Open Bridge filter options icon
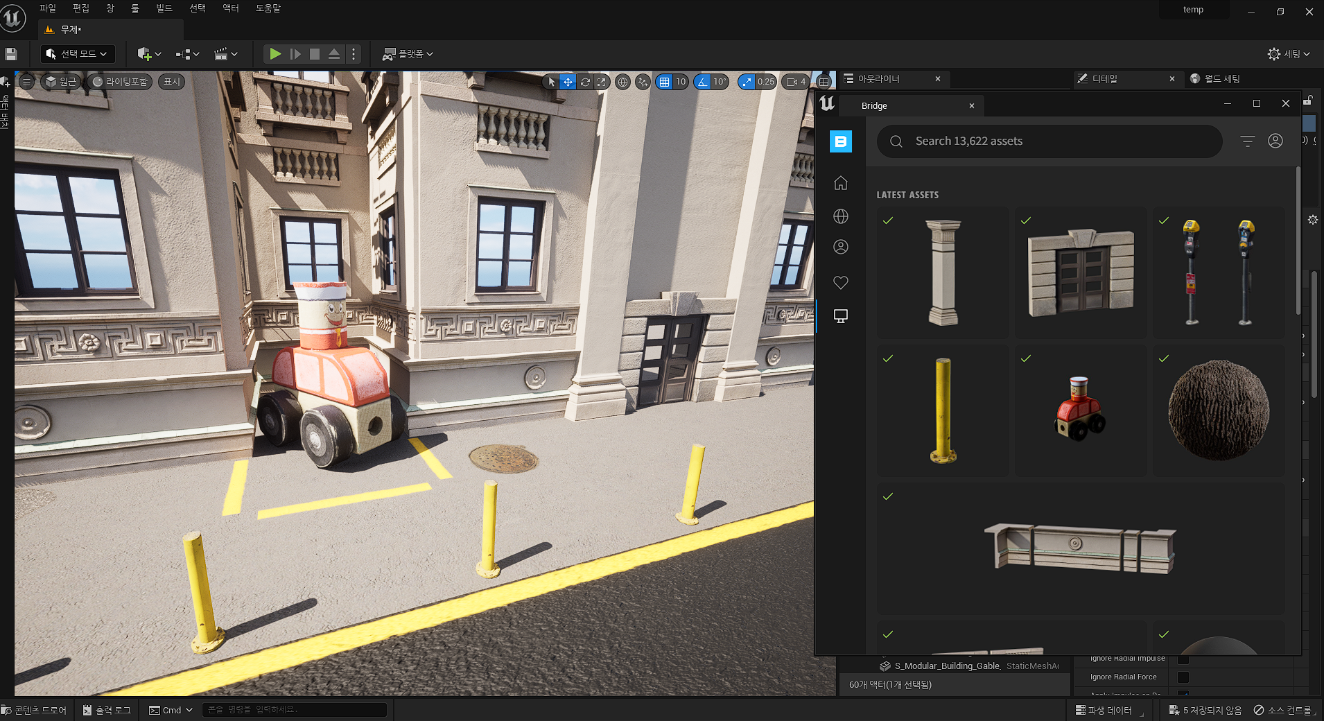 coord(1247,141)
